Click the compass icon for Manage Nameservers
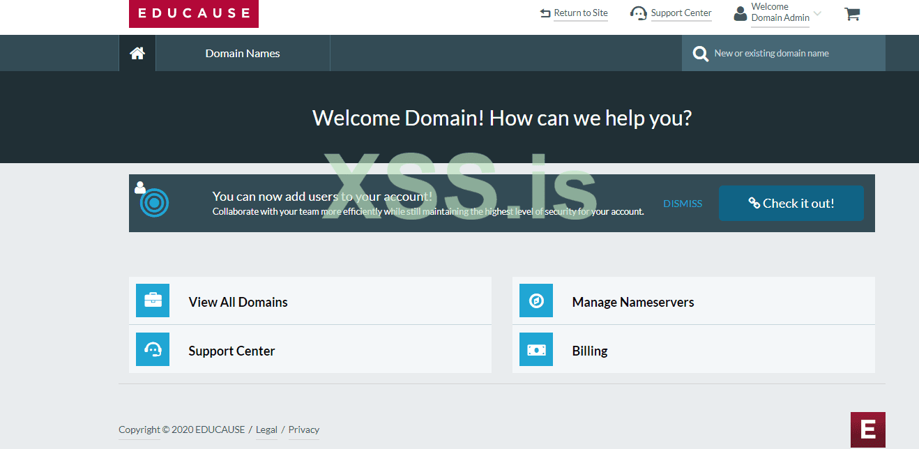 536,300
